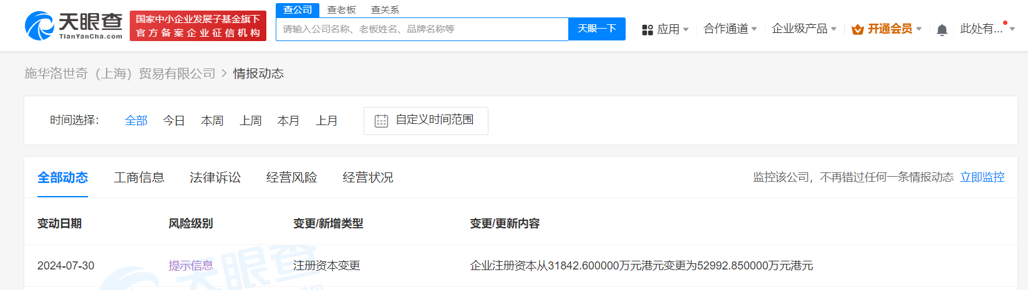
Task: Click the 变更/更新内容 column header
Action: [505, 223]
